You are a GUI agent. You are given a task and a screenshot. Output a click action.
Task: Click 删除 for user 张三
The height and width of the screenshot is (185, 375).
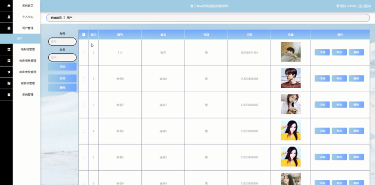click(357, 52)
